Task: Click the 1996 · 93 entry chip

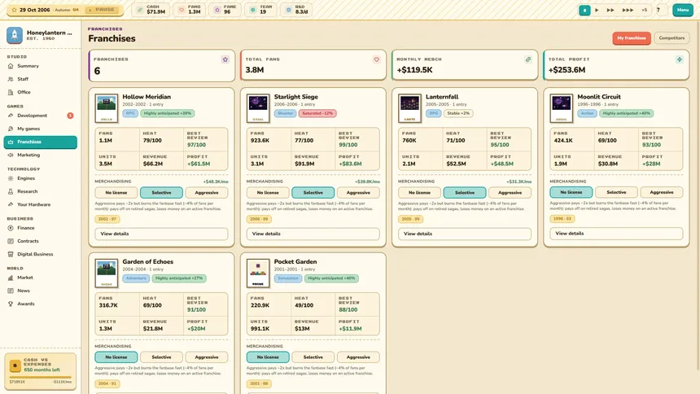Action: (562, 219)
